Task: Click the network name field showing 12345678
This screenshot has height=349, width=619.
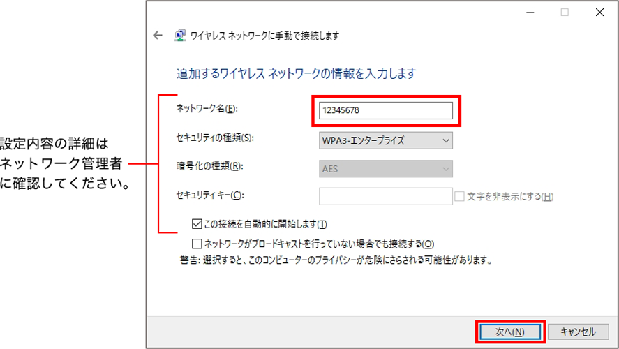Action: 386,110
